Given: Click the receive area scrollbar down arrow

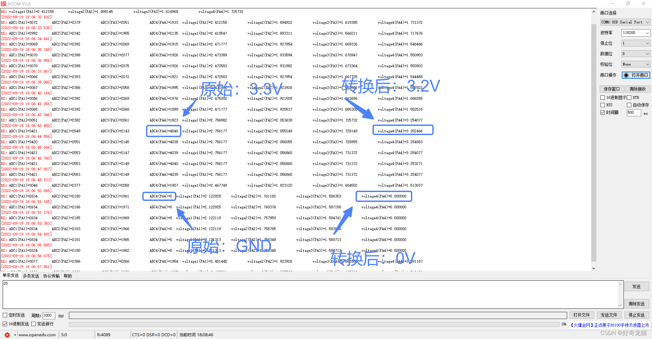Looking at the screenshot, I should pos(594,268).
